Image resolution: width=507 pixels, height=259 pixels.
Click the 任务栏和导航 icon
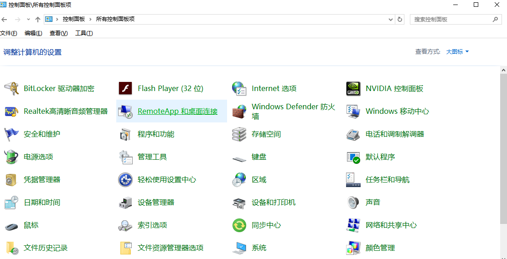click(x=353, y=179)
